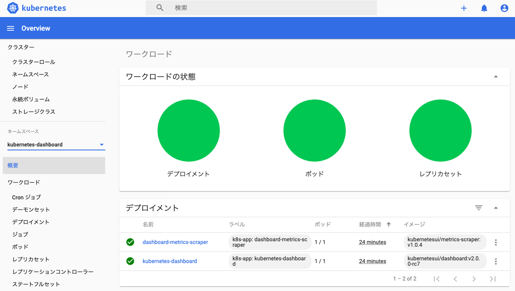This screenshot has height=291, width=515.
Task: Click the plus create-resource icon
Action: pos(464,8)
